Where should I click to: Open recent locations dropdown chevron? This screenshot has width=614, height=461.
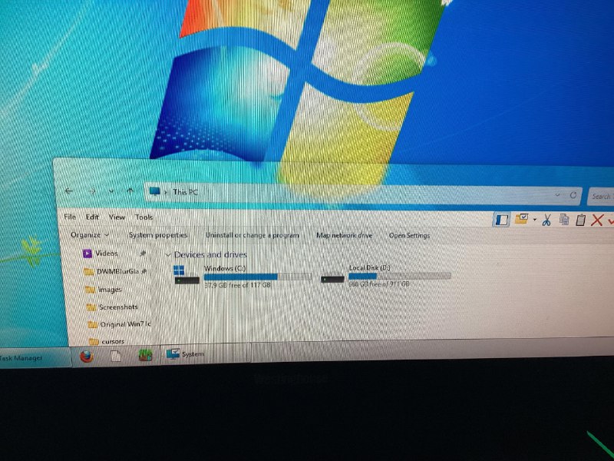pyautogui.click(x=111, y=191)
